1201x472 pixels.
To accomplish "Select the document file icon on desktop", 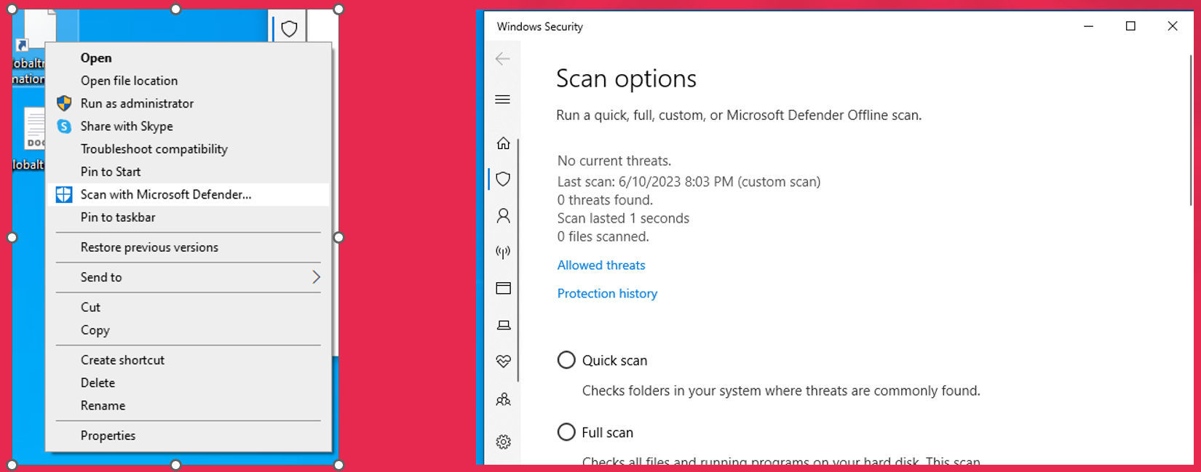I will click(x=34, y=129).
